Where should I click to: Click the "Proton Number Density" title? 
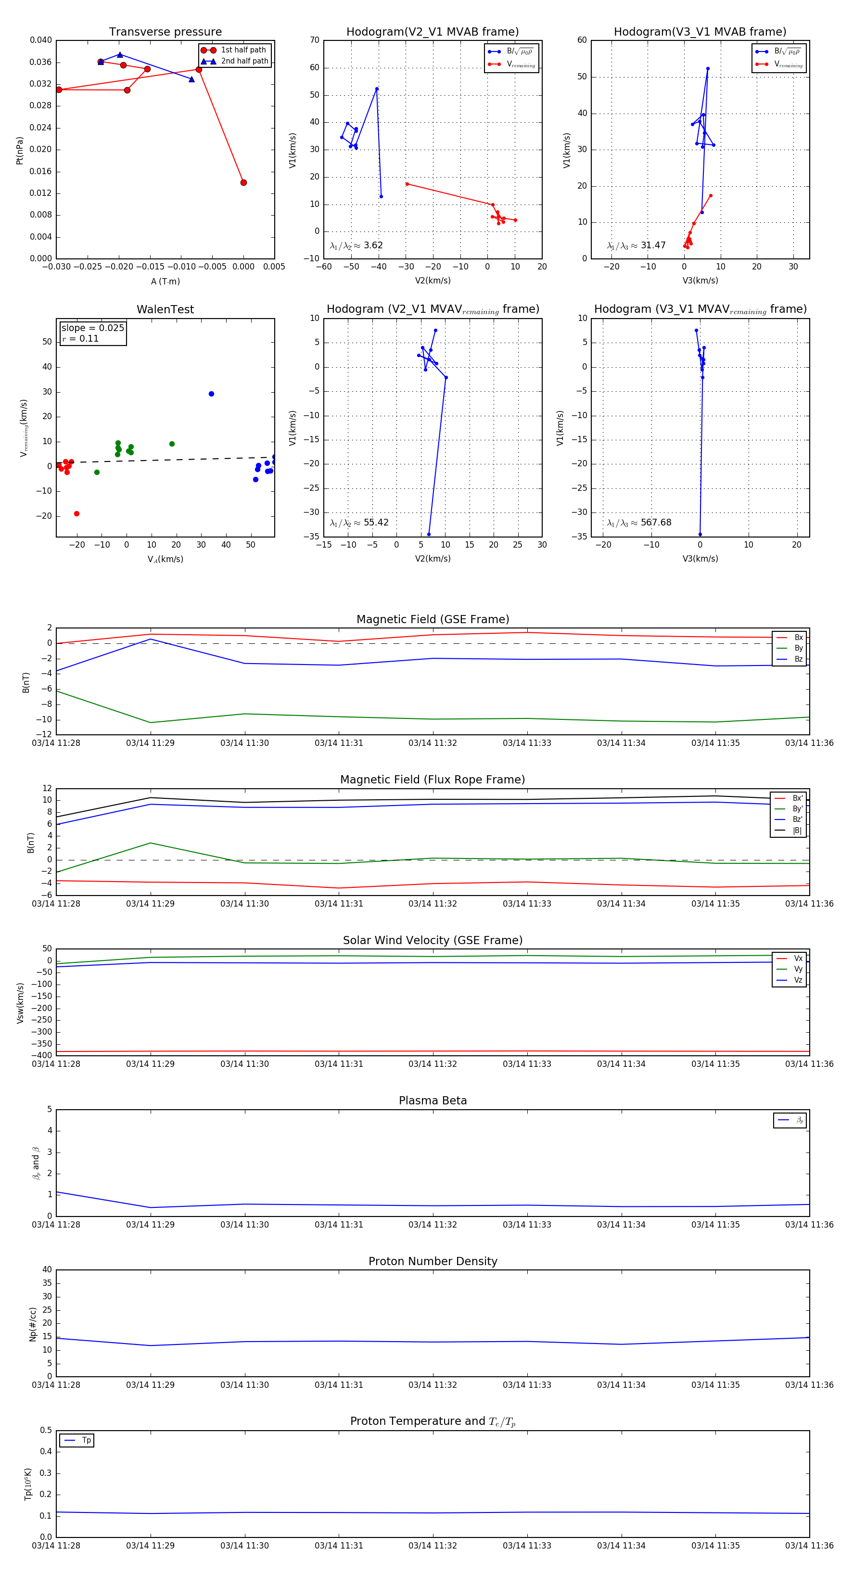(x=433, y=1261)
